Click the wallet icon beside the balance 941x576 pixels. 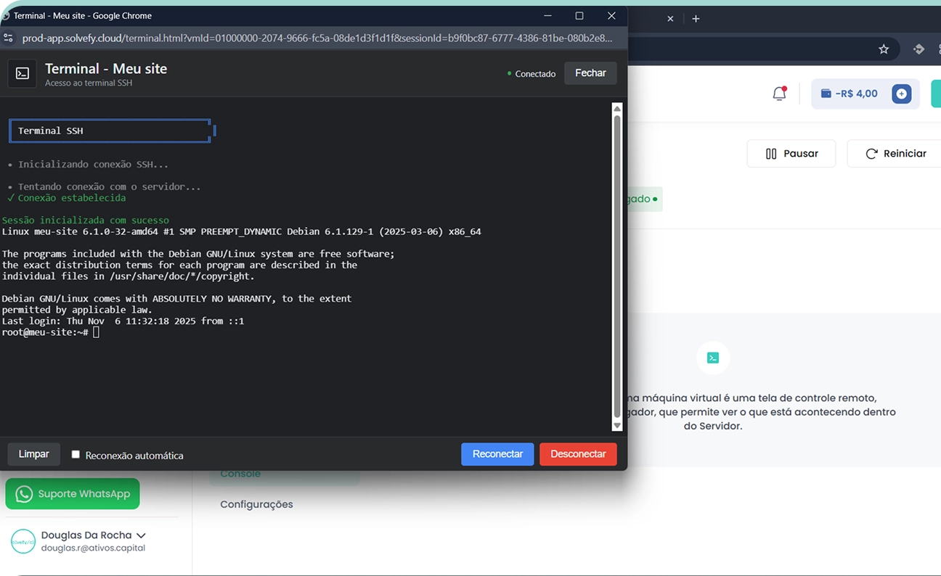(x=826, y=94)
